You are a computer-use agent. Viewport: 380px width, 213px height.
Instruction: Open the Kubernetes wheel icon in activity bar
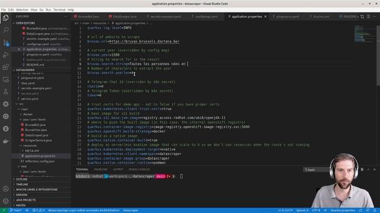pyautogui.click(x=5, y=104)
